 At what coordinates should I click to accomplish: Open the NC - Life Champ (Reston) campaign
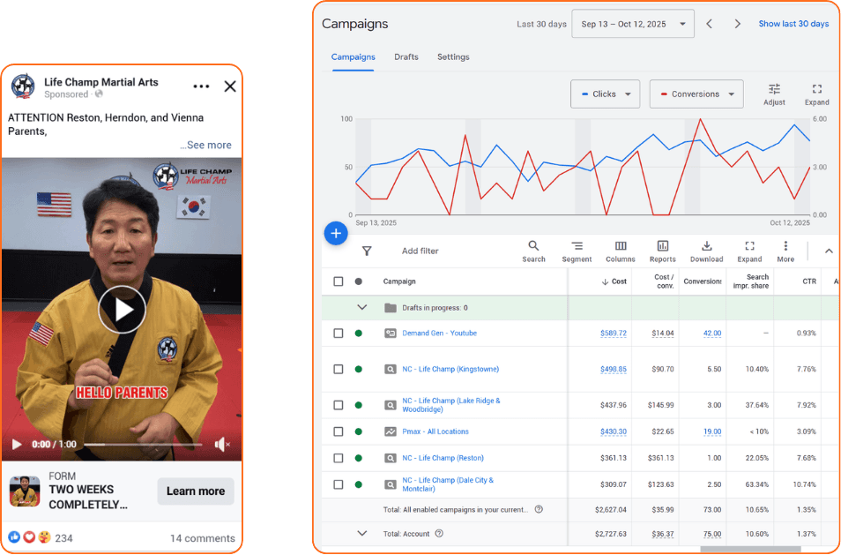point(443,458)
